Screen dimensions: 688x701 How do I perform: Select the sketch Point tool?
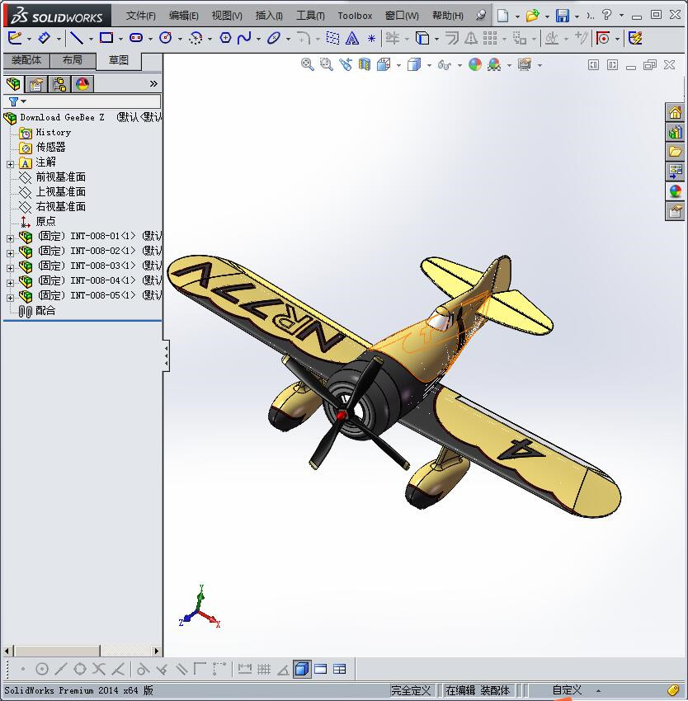click(x=371, y=39)
